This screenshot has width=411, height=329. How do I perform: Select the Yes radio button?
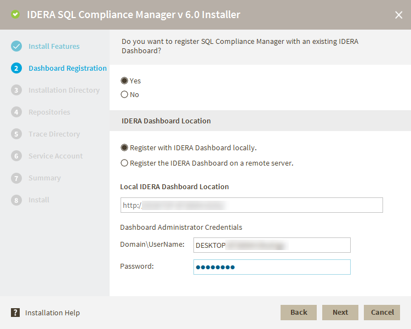124,81
